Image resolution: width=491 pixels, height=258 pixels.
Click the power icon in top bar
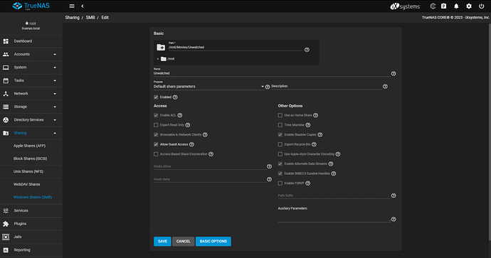tap(481, 6)
